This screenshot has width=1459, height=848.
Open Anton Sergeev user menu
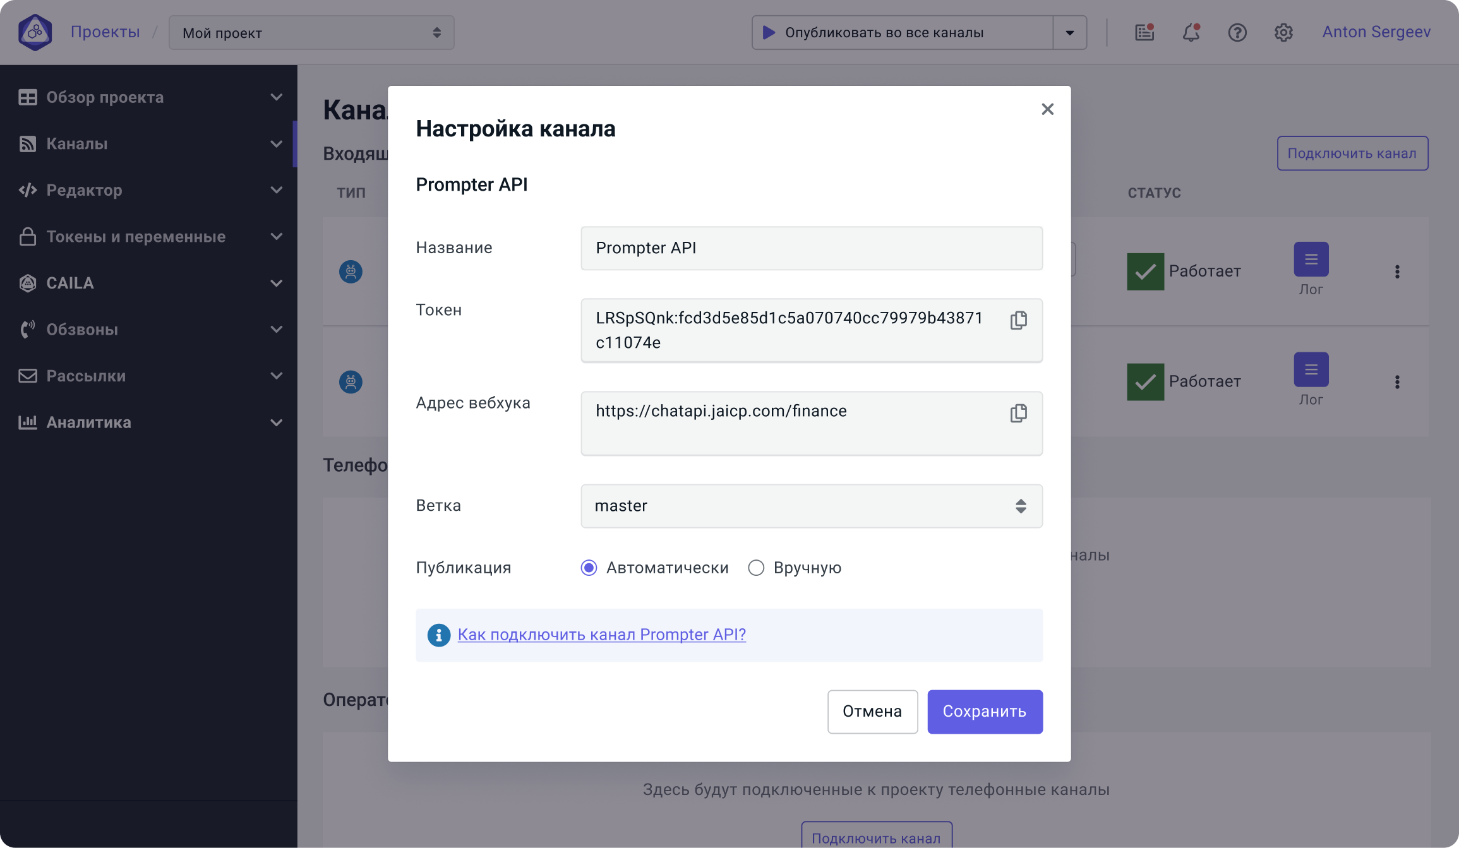click(1376, 32)
